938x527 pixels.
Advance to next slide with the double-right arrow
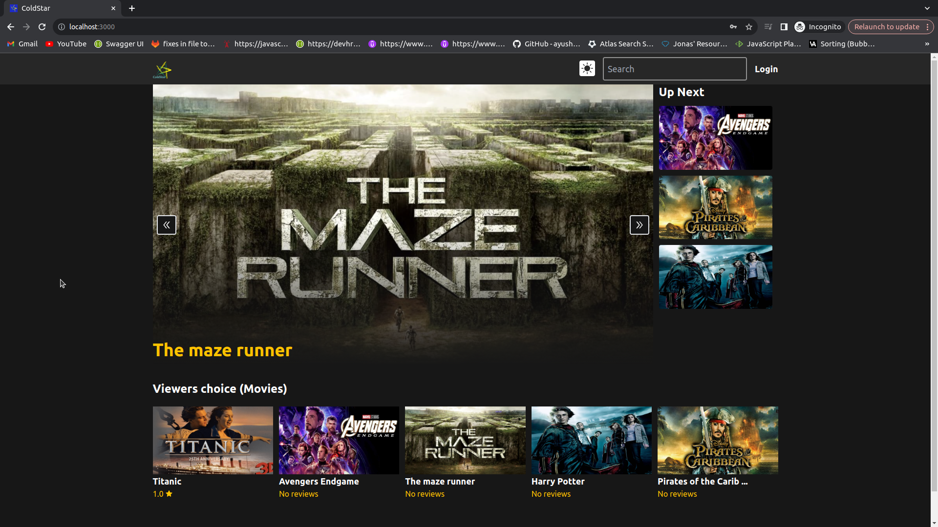(x=640, y=225)
